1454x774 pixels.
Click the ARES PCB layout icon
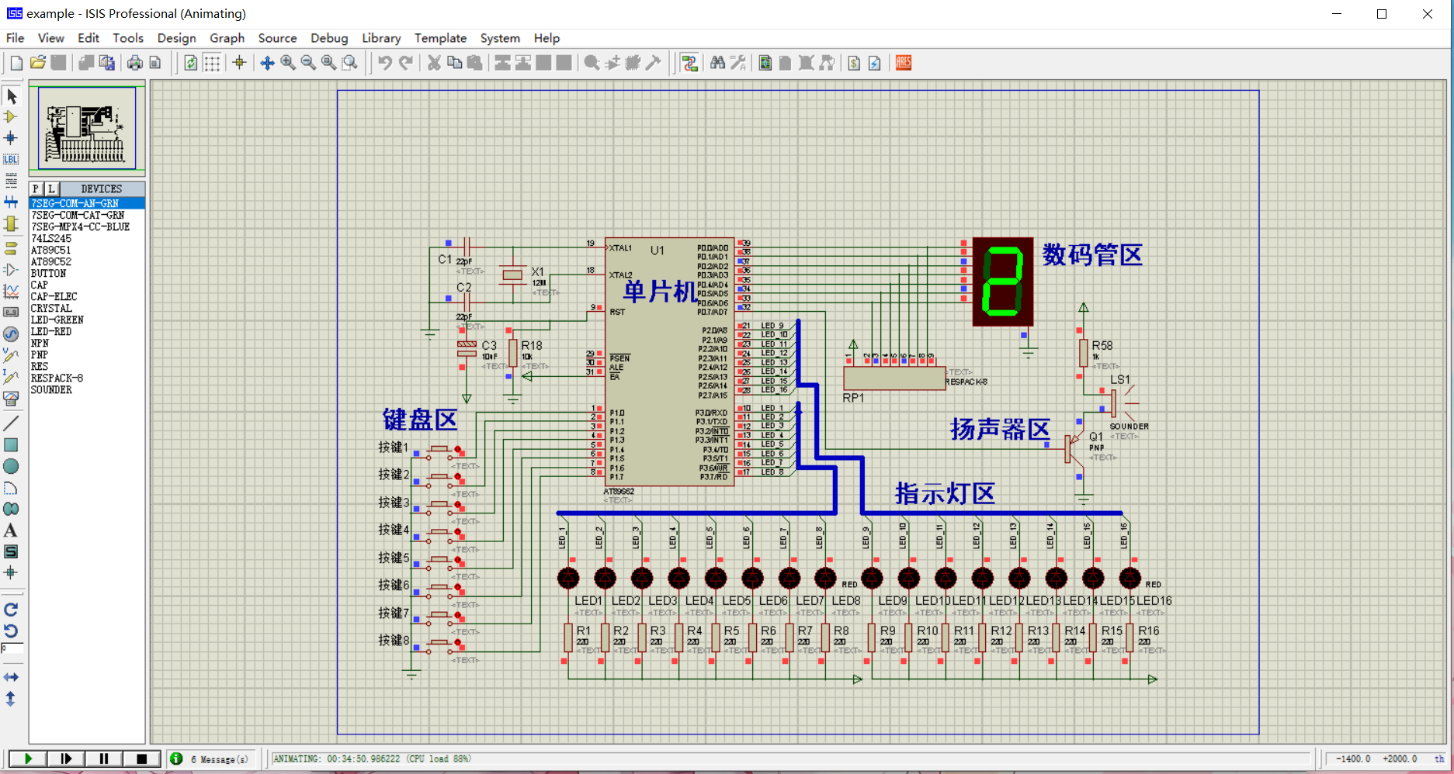tap(904, 63)
